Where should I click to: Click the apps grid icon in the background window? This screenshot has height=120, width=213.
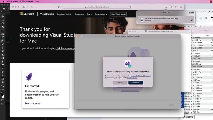coord(206,18)
